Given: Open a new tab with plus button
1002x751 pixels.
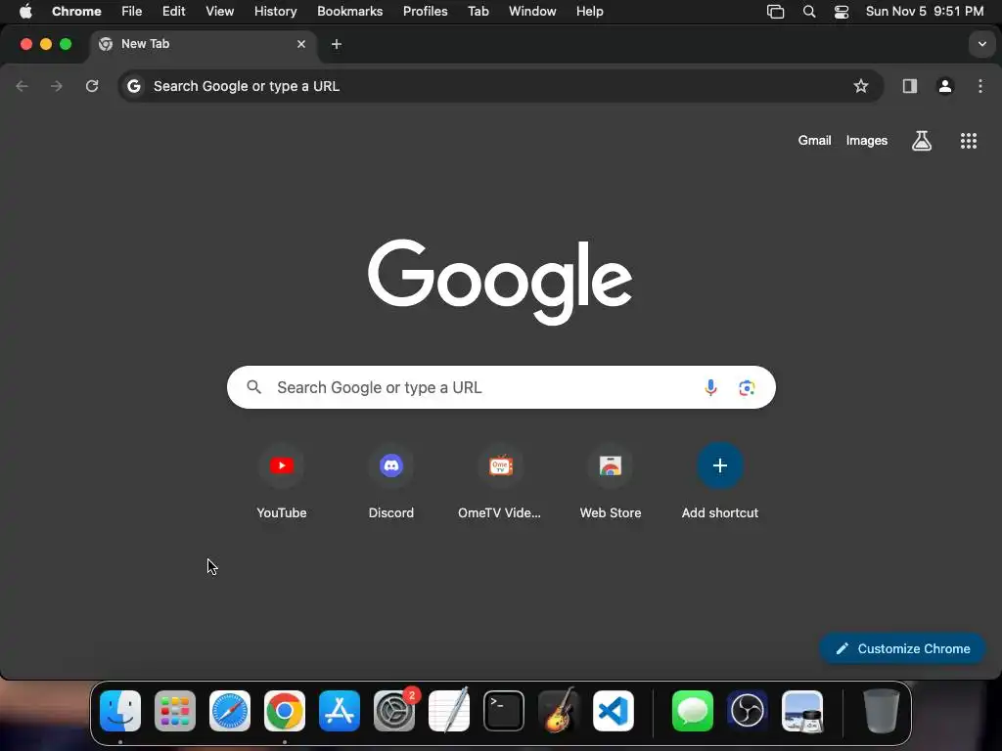Looking at the screenshot, I should click(337, 44).
